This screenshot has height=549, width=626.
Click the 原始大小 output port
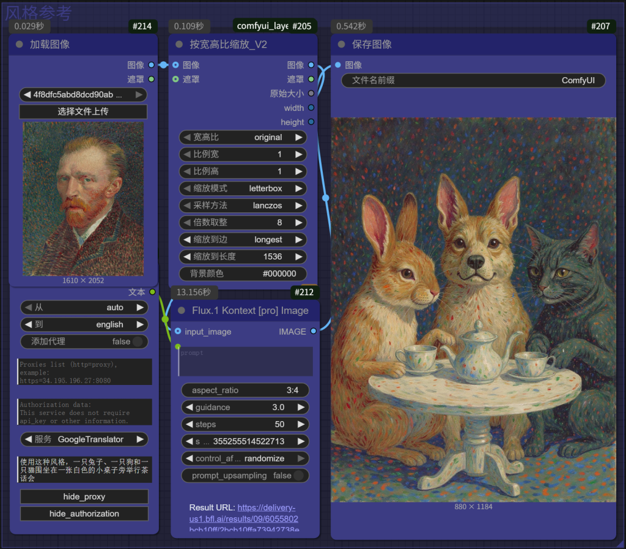311,94
